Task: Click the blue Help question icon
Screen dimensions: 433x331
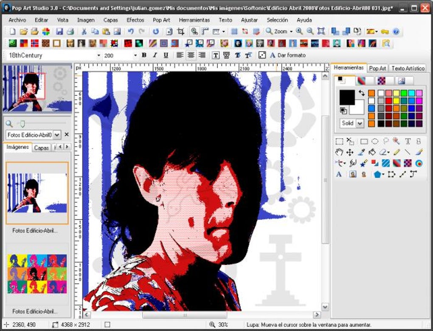Action: pos(396,31)
